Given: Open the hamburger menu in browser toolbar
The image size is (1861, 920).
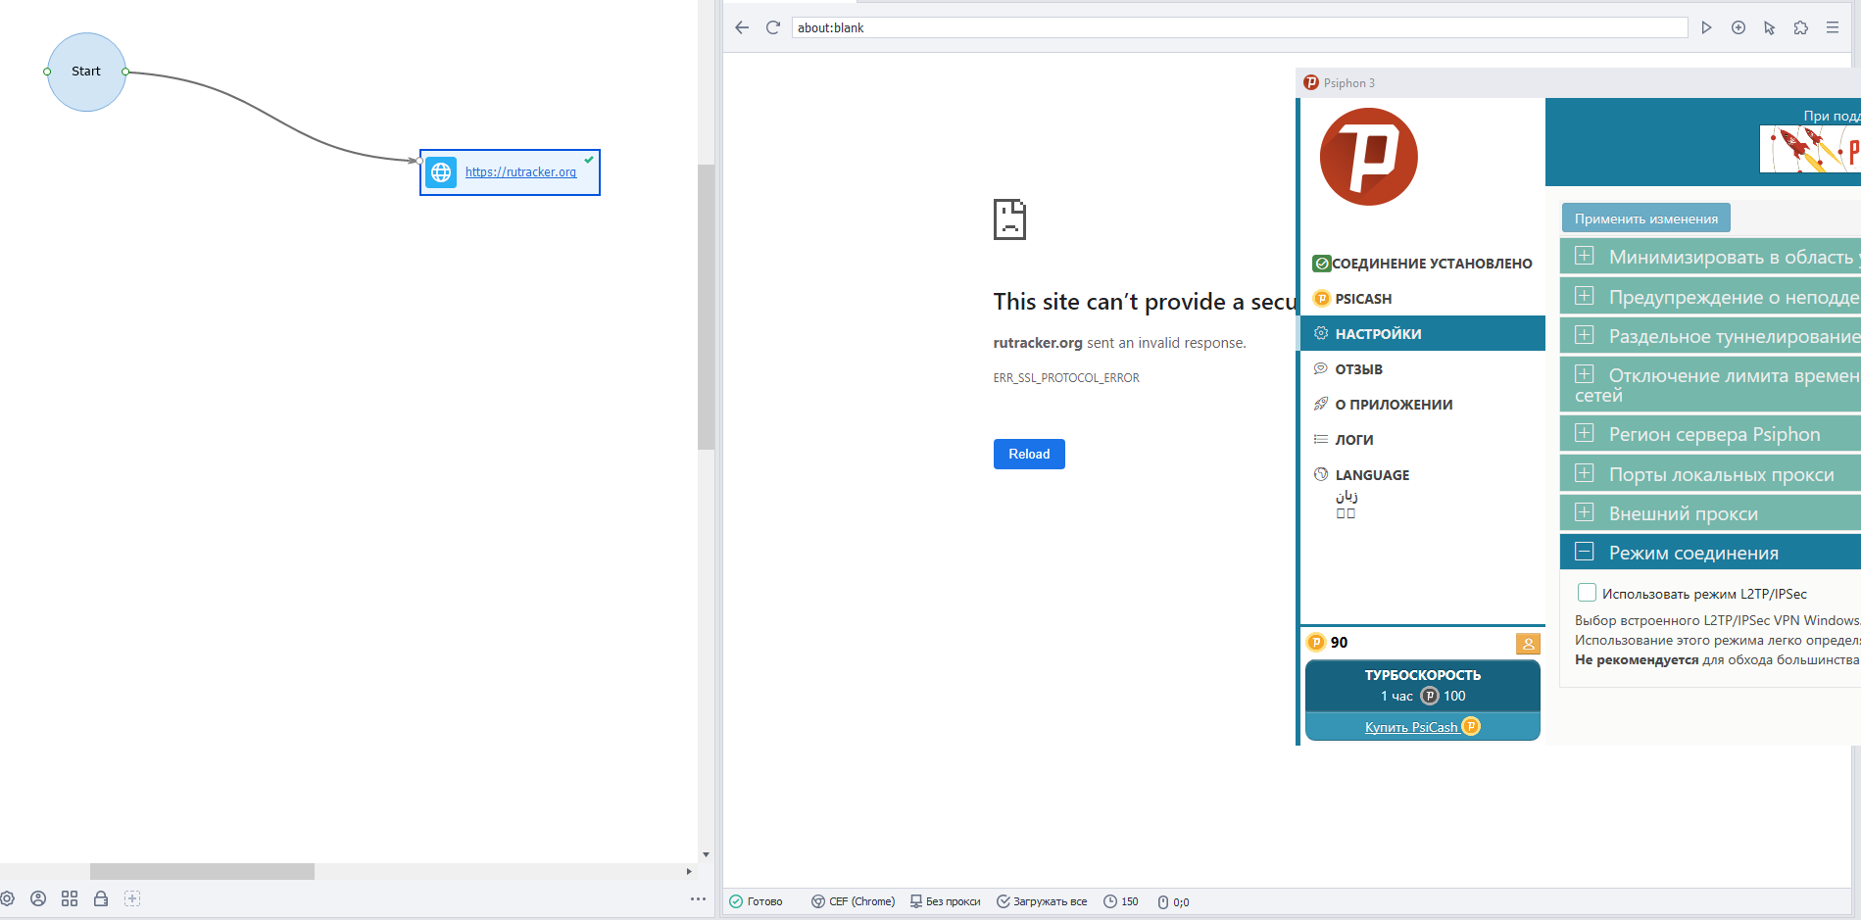Looking at the screenshot, I should point(1833,27).
